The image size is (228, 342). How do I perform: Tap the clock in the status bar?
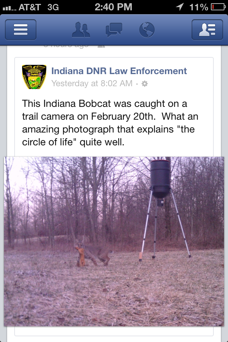[113, 7]
